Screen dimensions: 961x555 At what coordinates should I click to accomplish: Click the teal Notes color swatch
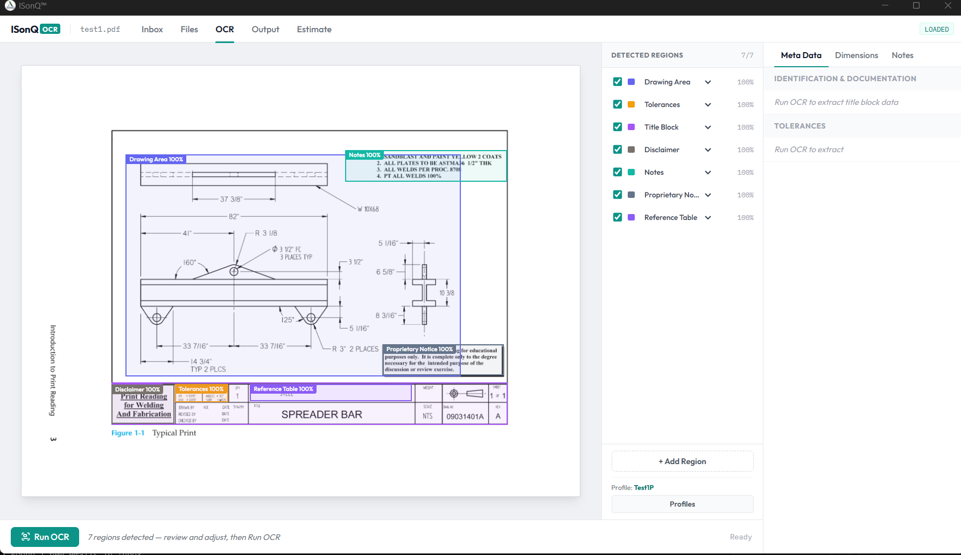(x=632, y=172)
